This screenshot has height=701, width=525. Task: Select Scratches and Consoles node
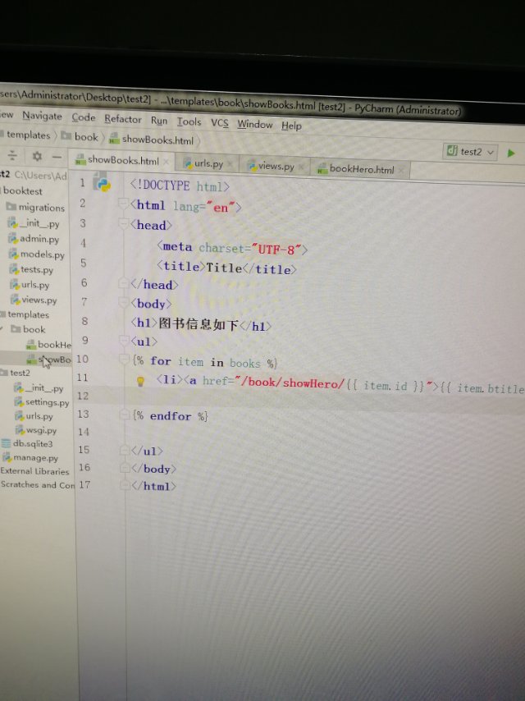click(x=38, y=484)
